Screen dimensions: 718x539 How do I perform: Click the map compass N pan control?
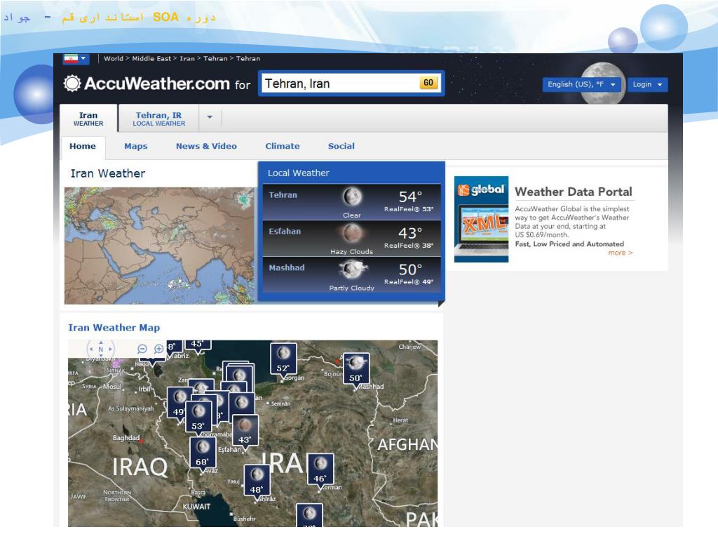click(101, 350)
